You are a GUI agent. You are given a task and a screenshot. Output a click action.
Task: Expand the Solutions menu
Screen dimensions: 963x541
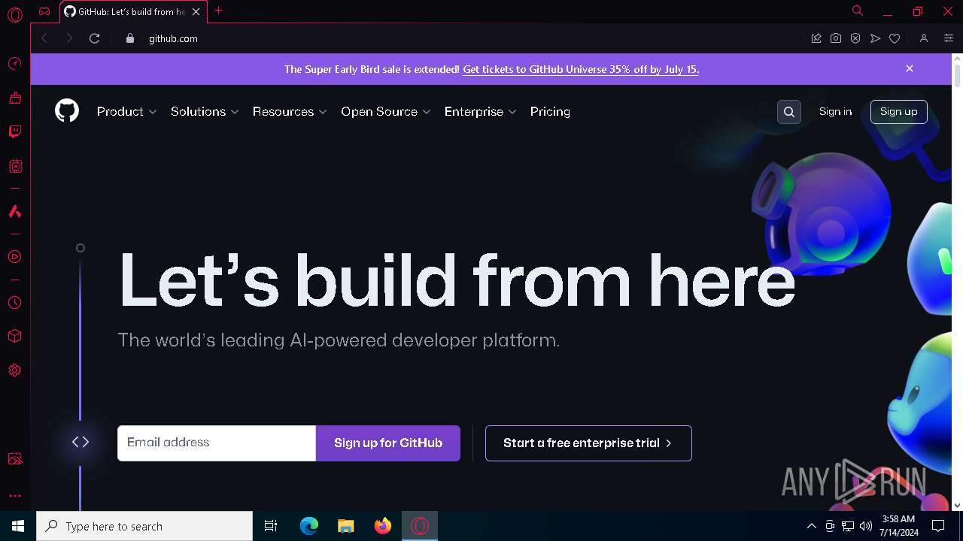(205, 111)
